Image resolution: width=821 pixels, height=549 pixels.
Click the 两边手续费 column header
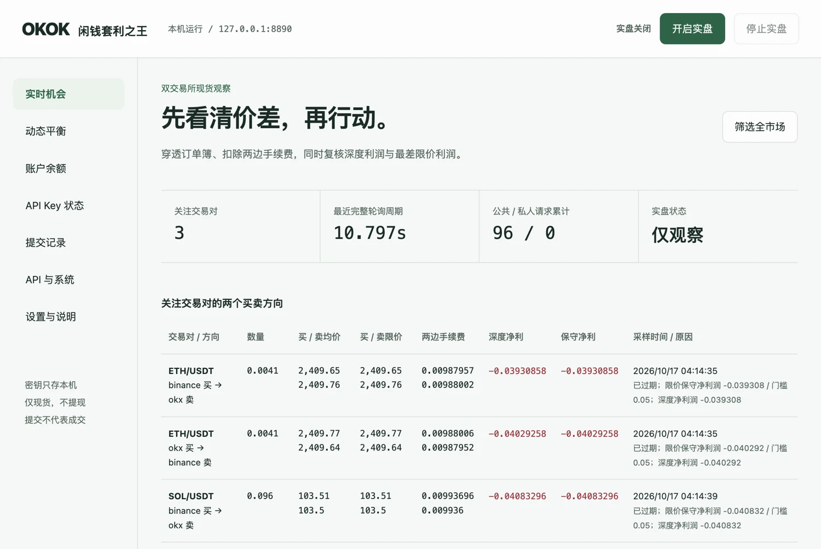pyautogui.click(x=443, y=337)
